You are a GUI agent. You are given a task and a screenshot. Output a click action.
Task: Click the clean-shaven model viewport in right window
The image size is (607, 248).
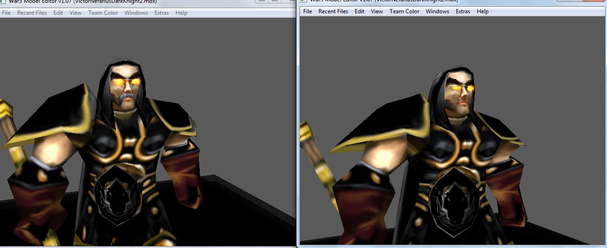(x=453, y=131)
